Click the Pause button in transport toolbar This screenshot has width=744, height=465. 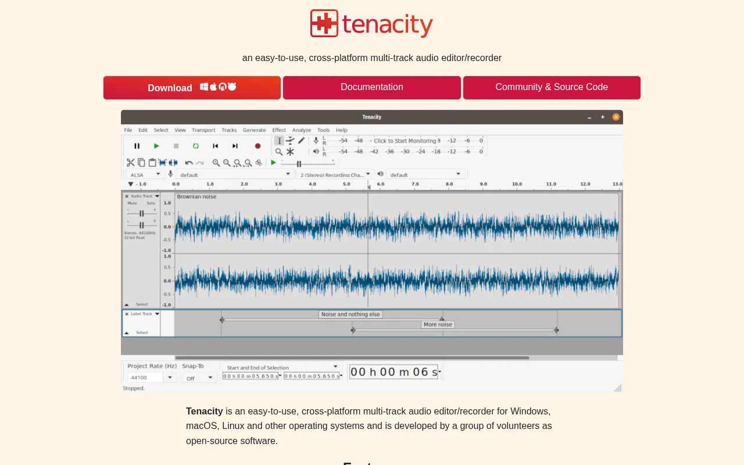(137, 146)
